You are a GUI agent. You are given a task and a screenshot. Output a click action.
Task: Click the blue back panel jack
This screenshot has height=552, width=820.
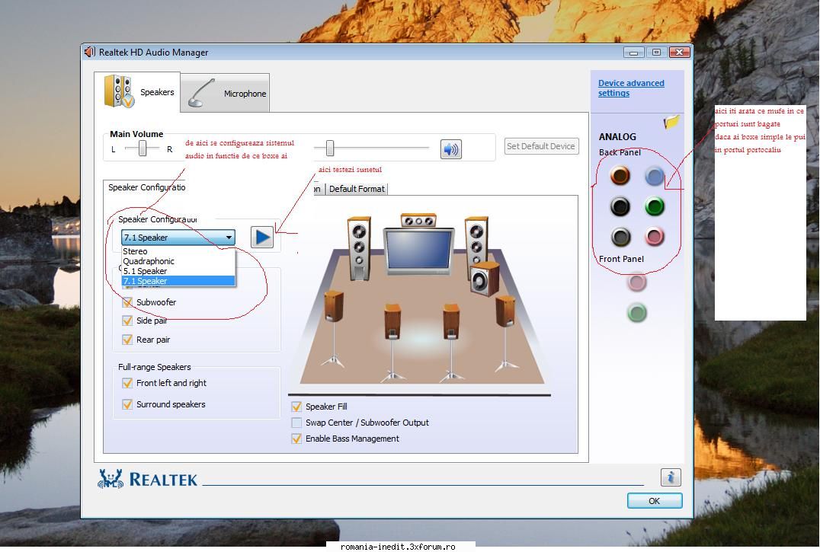pyautogui.click(x=654, y=177)
